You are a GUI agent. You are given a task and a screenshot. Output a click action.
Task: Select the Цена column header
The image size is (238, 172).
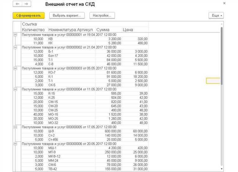point(135,30)
